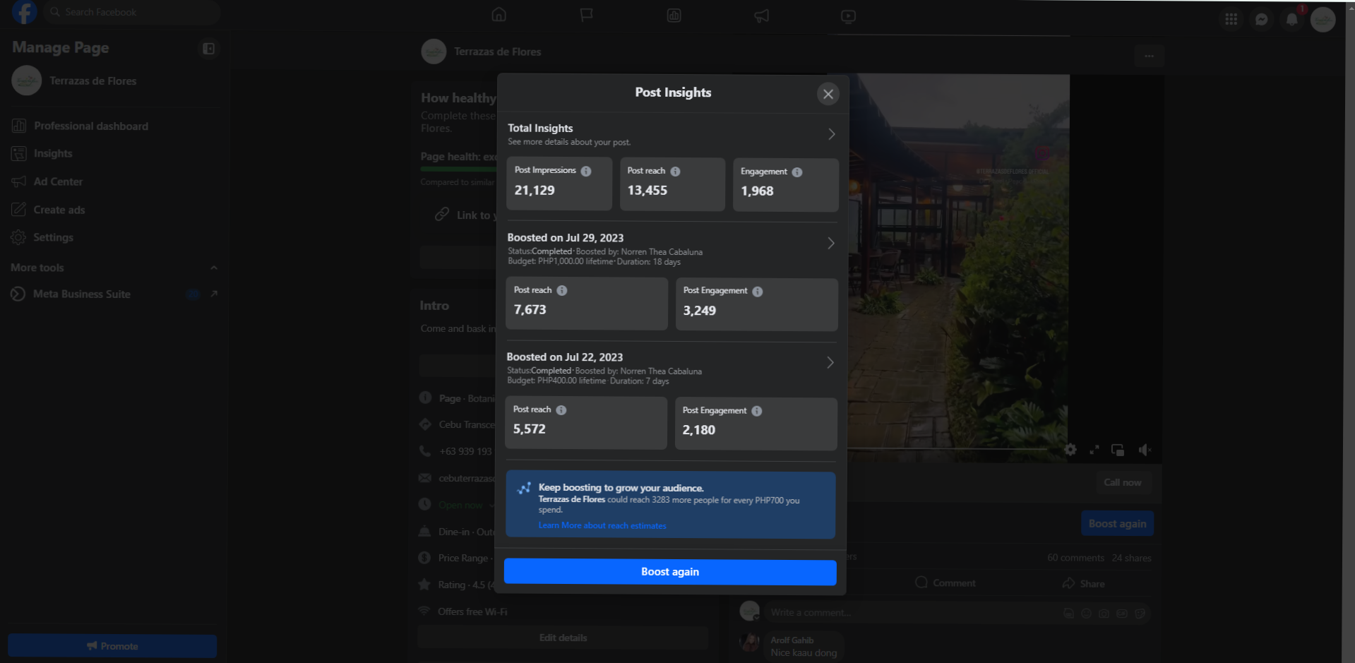The width and height of the screenshot is (1355, 663).
Task: Click the Post Impressions 21,129 card
Action: pos(559,184)
